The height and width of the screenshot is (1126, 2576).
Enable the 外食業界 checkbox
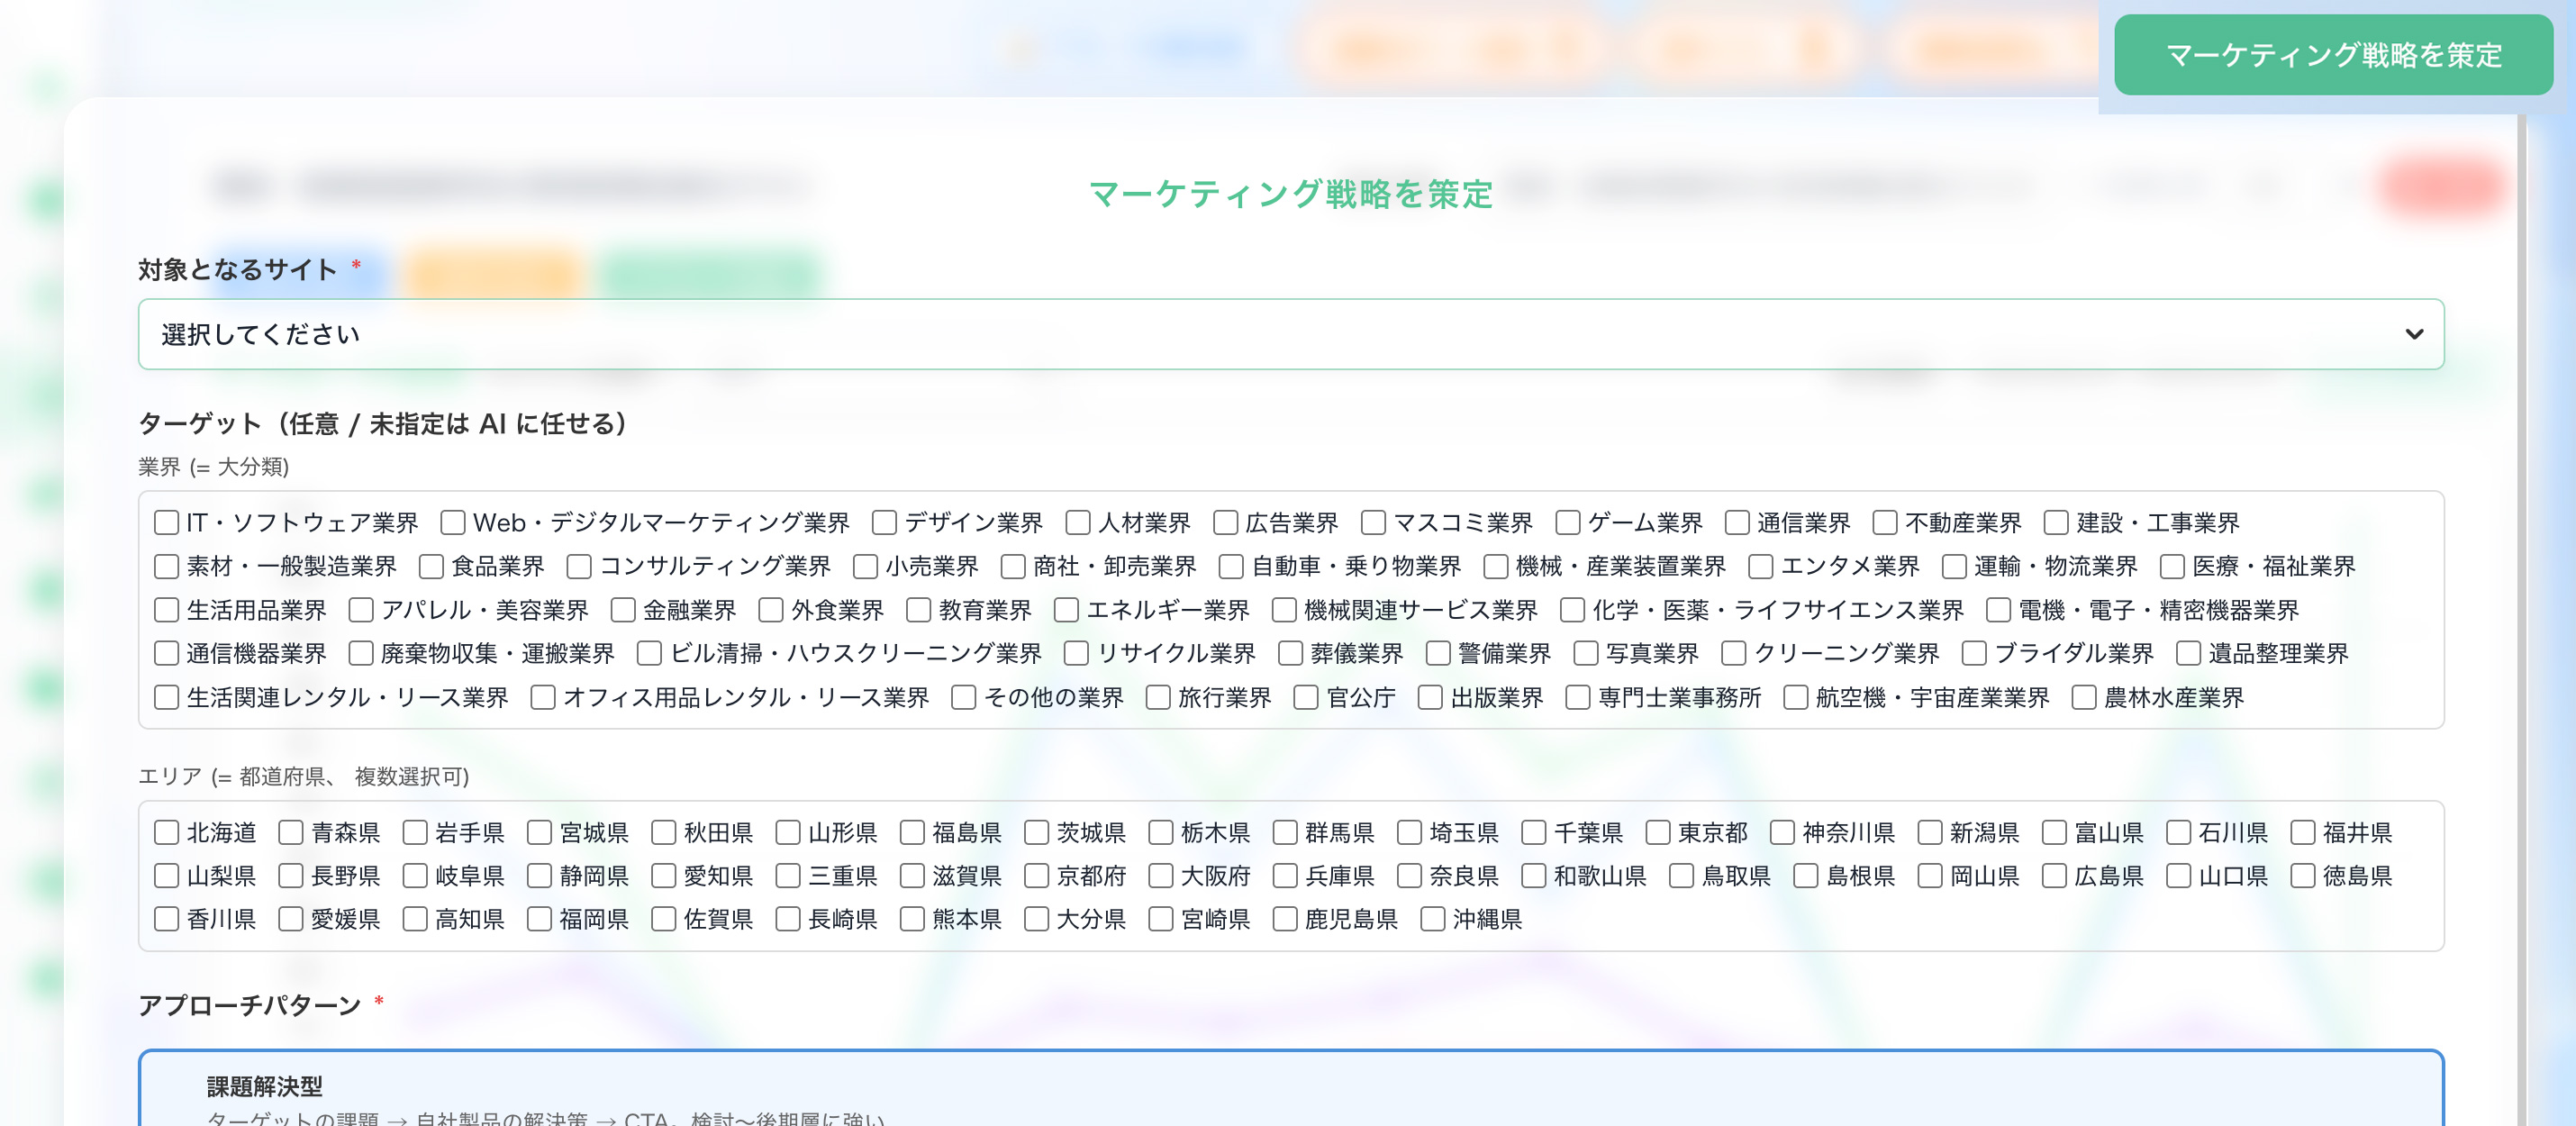770,610
